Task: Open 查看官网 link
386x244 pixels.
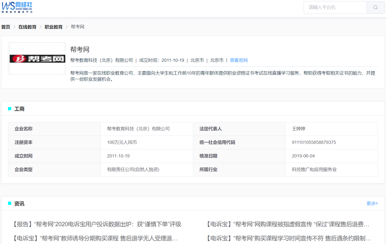Action: (239, 60)
